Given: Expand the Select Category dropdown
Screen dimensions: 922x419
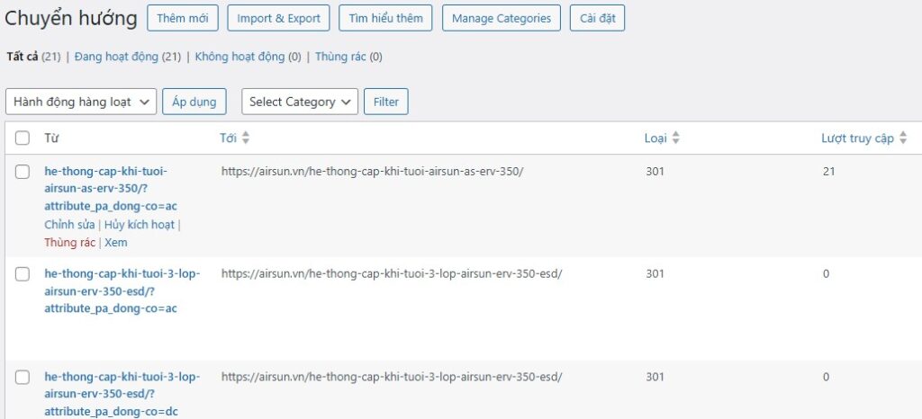Looking at the screenshot, I should click(300, 102).
